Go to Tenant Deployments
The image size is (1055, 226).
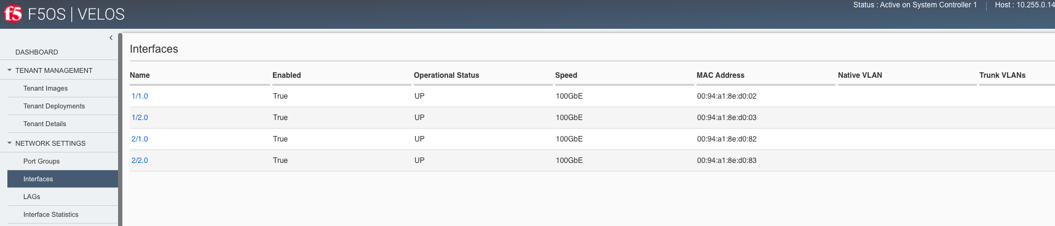click(x=54, y=106)
